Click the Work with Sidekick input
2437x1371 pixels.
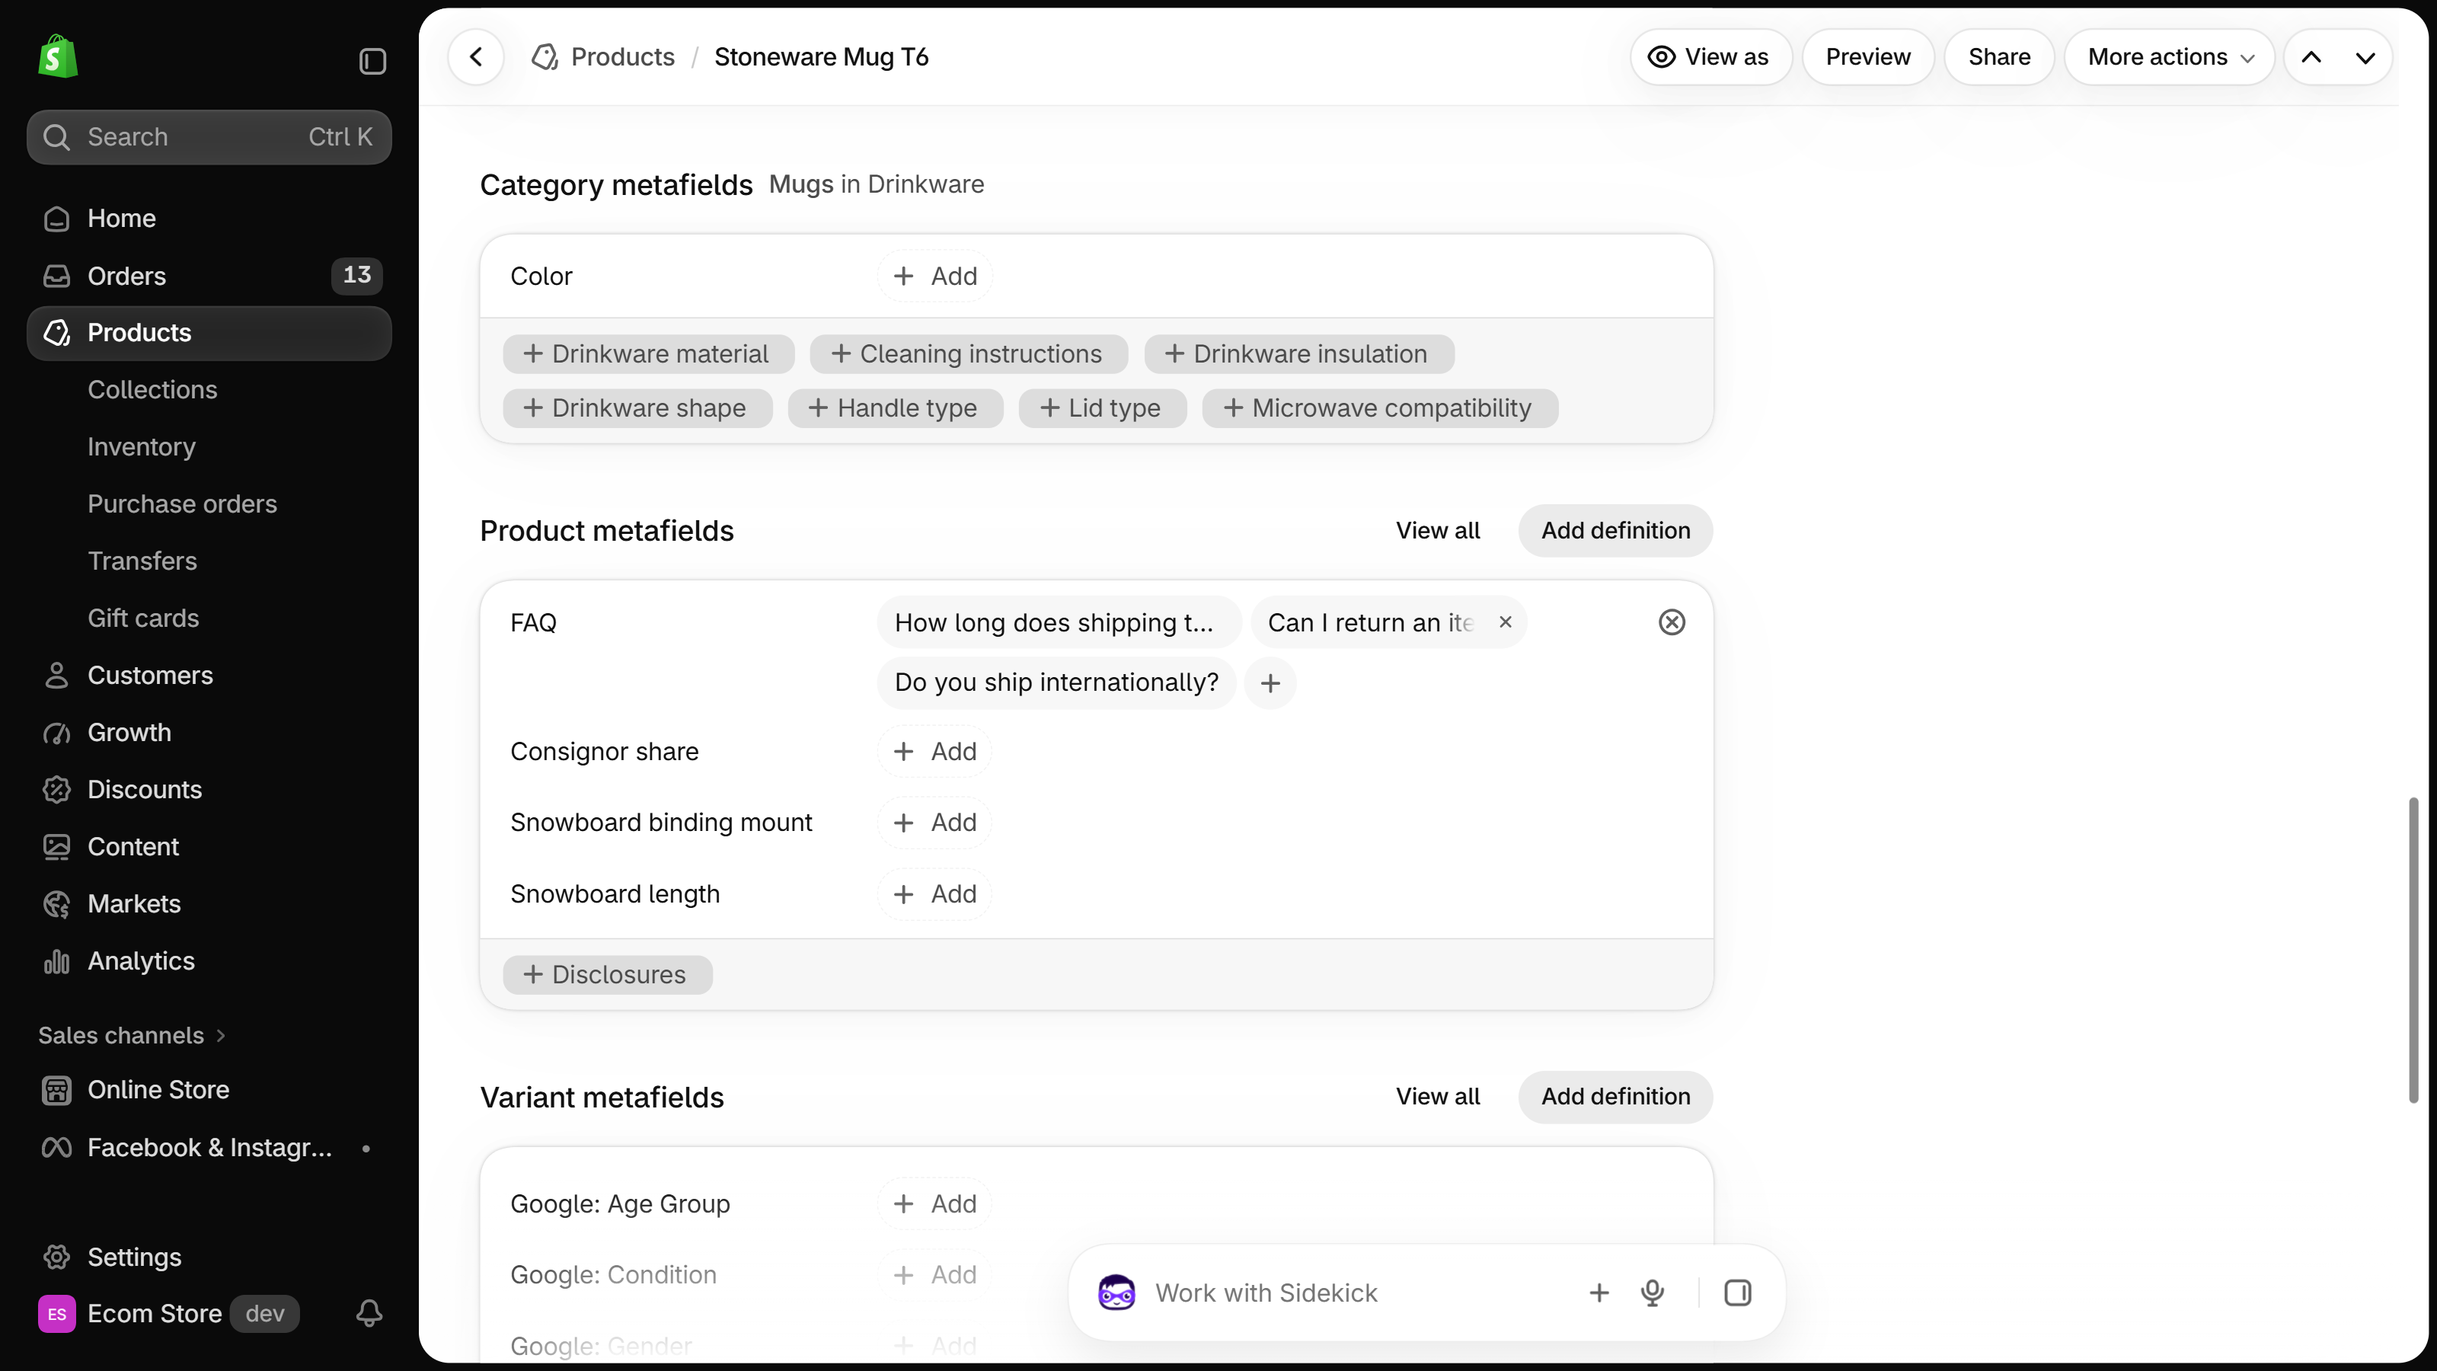pyautogui.click(x=1360, y=1293)
